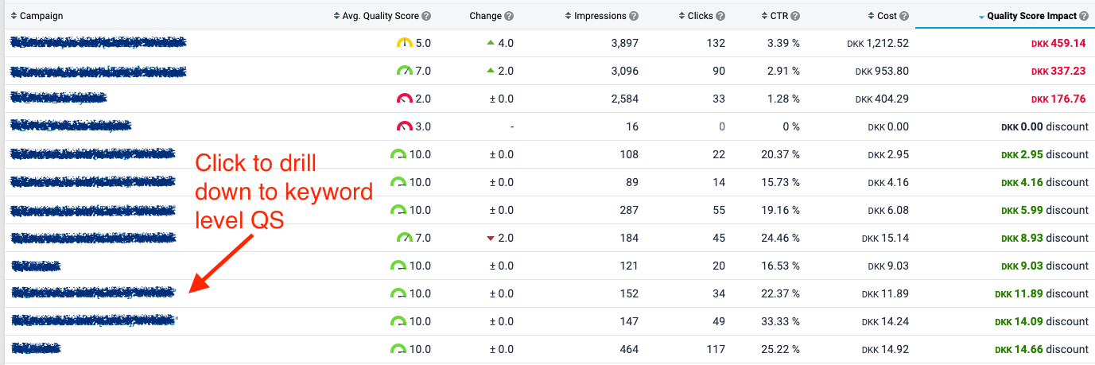Click the help icon next to Change
This screenshot has width=1095, height=365.
point(509,16)
